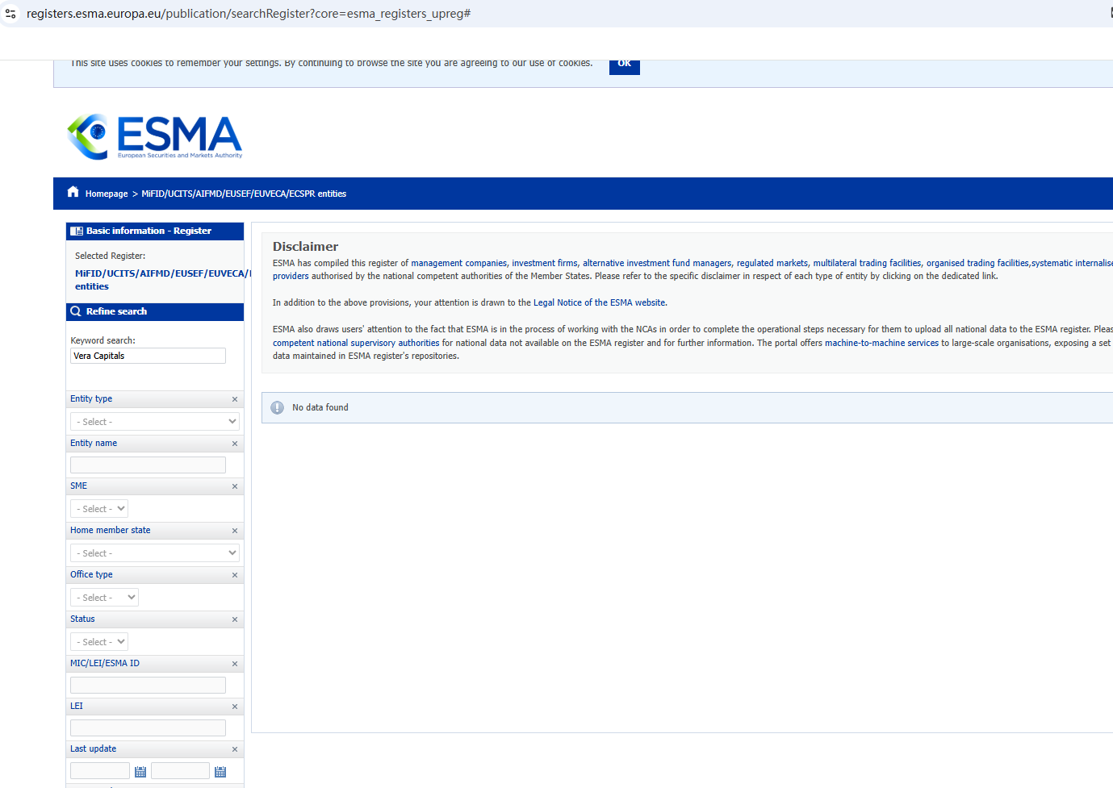Image resolution: width=1113 pixels, height=788 pixels.
Task: Open the home icon in breadcrumb
Action: pyautogui.click(x=73, y=192)
